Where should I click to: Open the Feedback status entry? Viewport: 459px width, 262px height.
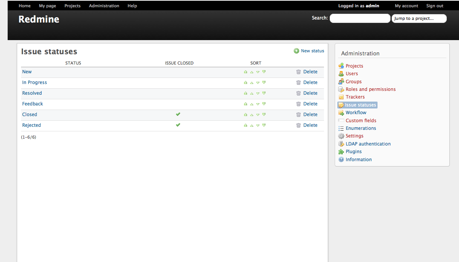click(33, 104)
